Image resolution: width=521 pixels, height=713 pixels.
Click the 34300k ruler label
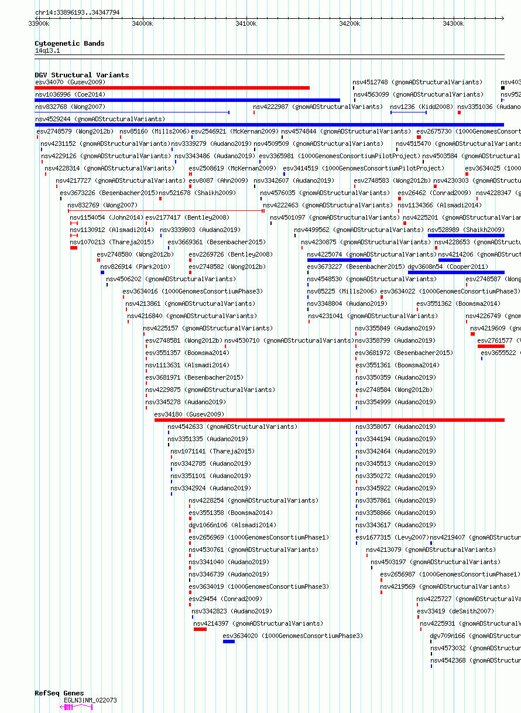coord(453,23)
